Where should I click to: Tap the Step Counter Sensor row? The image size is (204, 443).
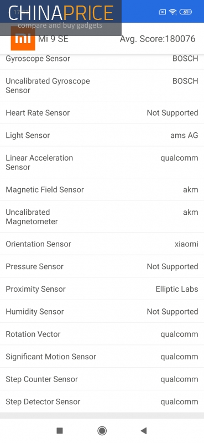pos(102,379)
